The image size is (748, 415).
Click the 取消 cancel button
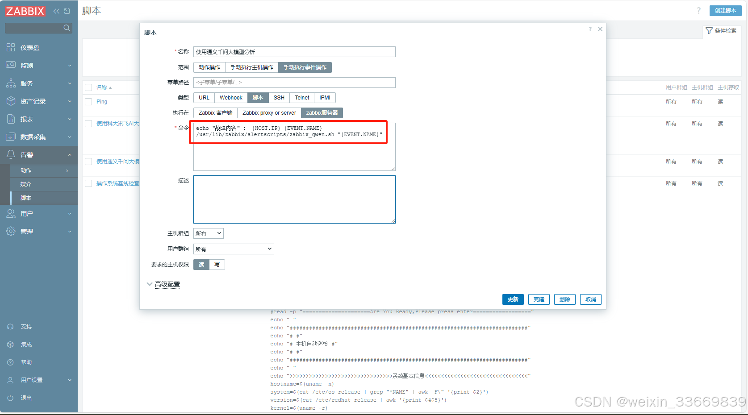pos(591,299)
